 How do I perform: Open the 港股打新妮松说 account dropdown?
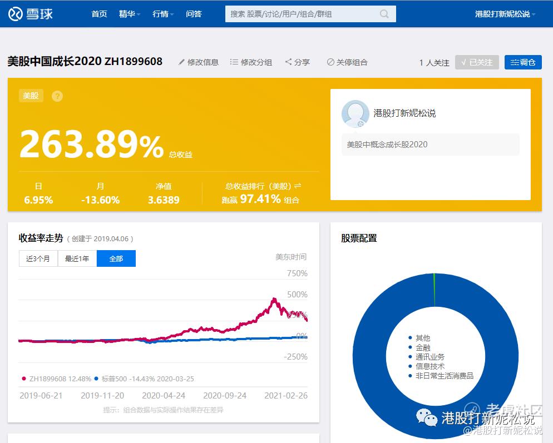click(x=505, y=14)
